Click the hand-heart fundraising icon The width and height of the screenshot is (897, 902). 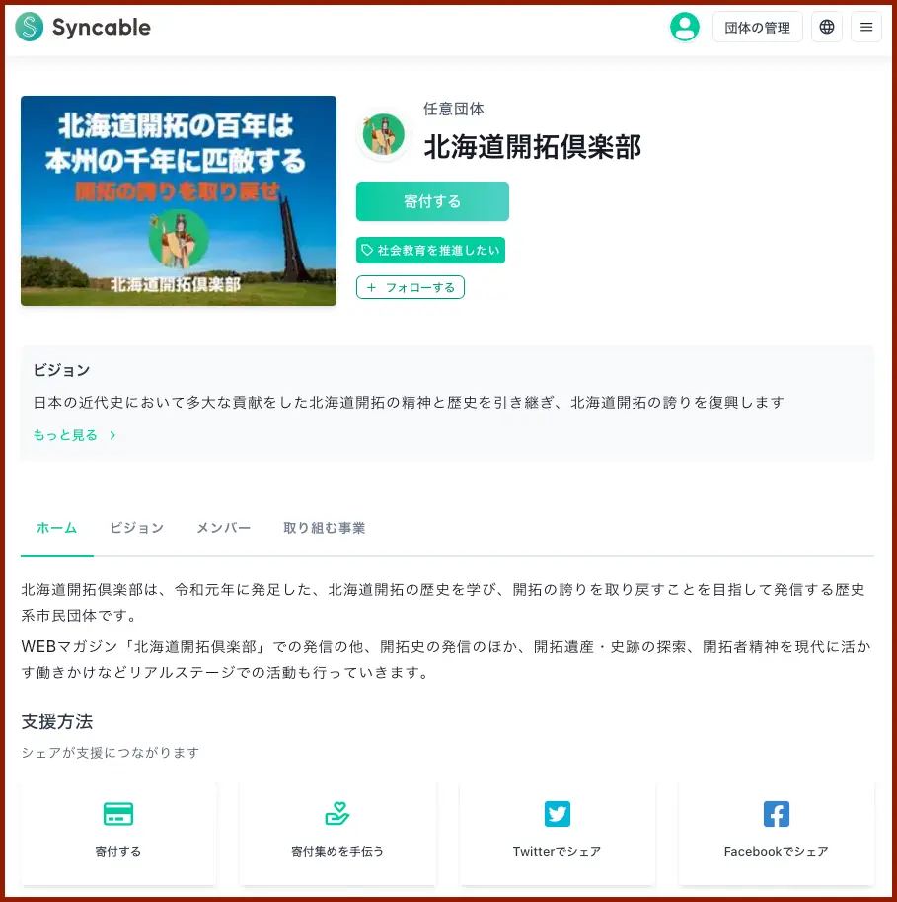click(337, 814)
